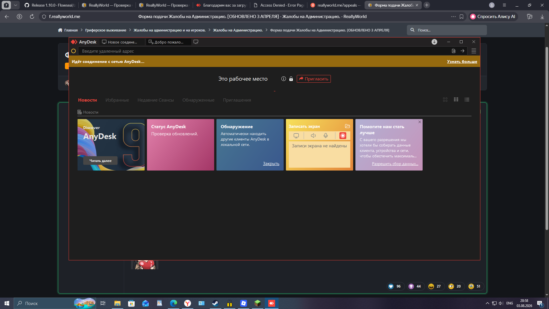The image size is (549, 309).
Task: Toggle the speaker audio in record screen card
Action: click(x=313, y=136)
